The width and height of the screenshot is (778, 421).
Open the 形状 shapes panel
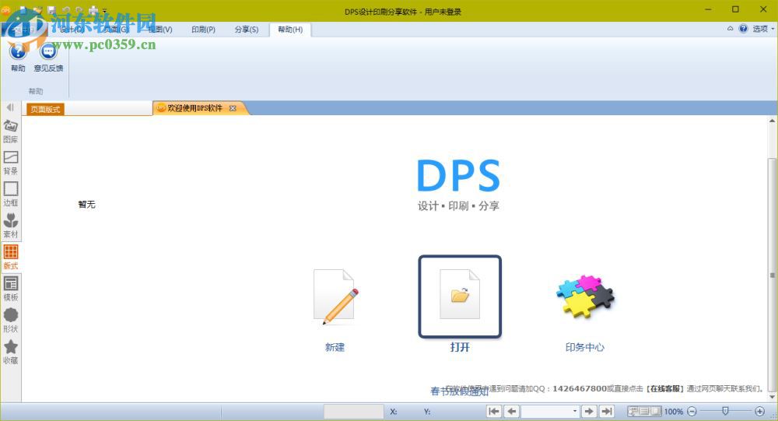click(10, 320)
